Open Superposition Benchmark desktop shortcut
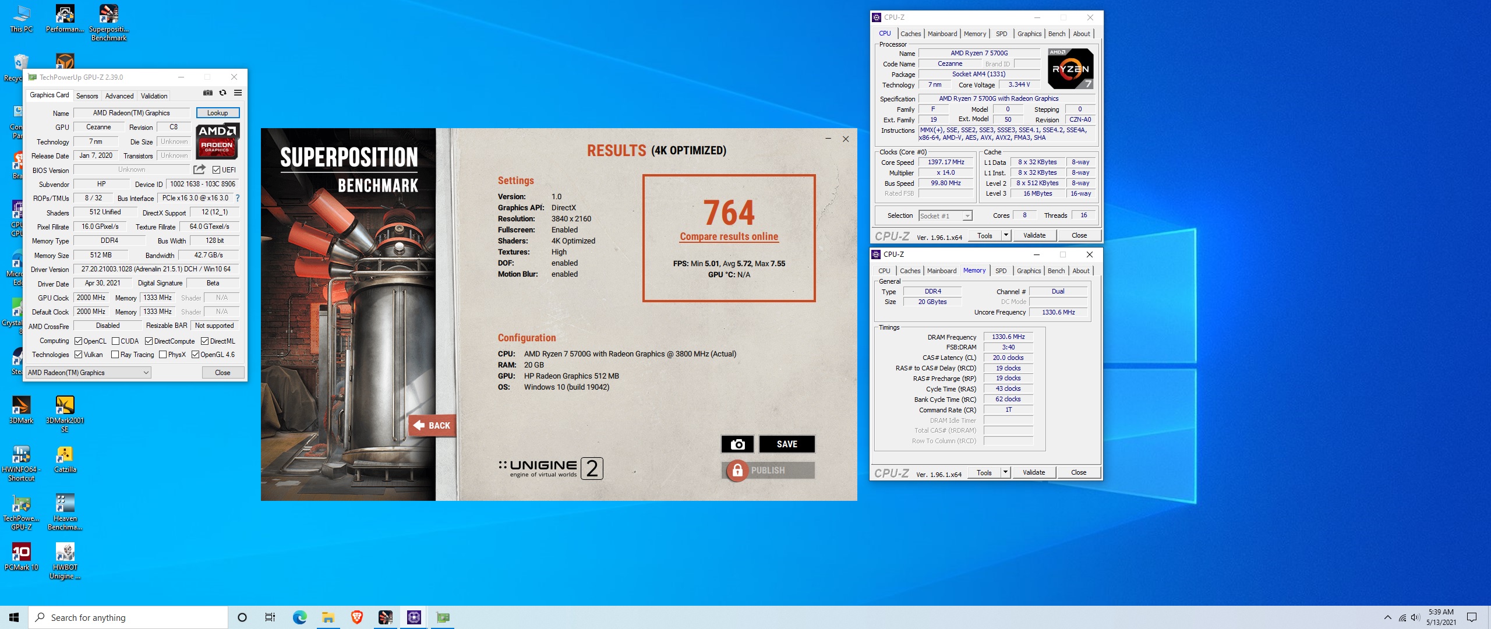The image size is (1491, 629). pos(109,23)
